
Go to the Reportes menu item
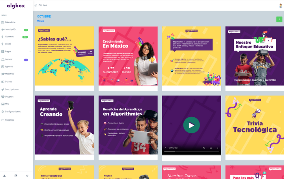pos(9,120)
